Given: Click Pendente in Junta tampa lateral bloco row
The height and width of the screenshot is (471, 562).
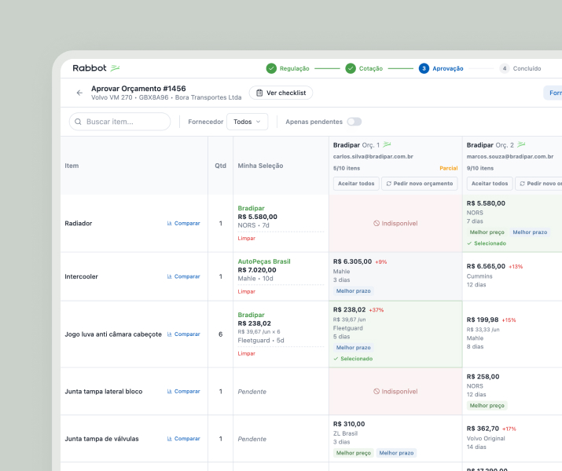Looking at the screenshot, I should [x=252, y=392].
